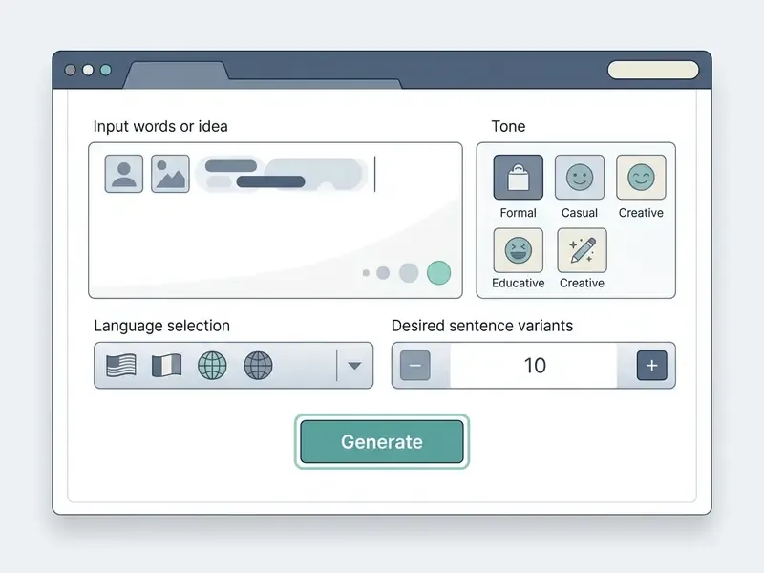Image resolution: width=764 pixels, height=573 pixels.
Task: Click the 'Language selection' heading
Action: coord(161,326)
